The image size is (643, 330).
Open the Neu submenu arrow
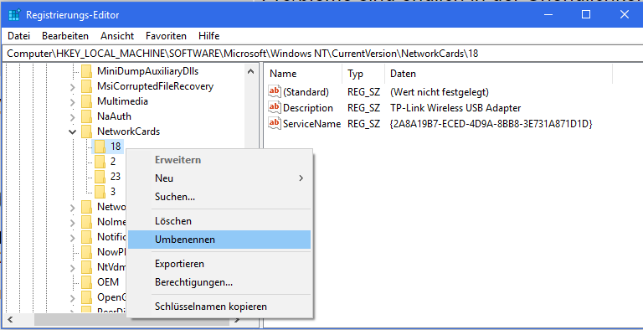(x=301, y=178)
